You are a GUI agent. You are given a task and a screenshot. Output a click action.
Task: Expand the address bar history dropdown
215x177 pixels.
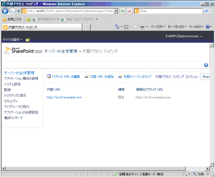[x=116, y=11]
